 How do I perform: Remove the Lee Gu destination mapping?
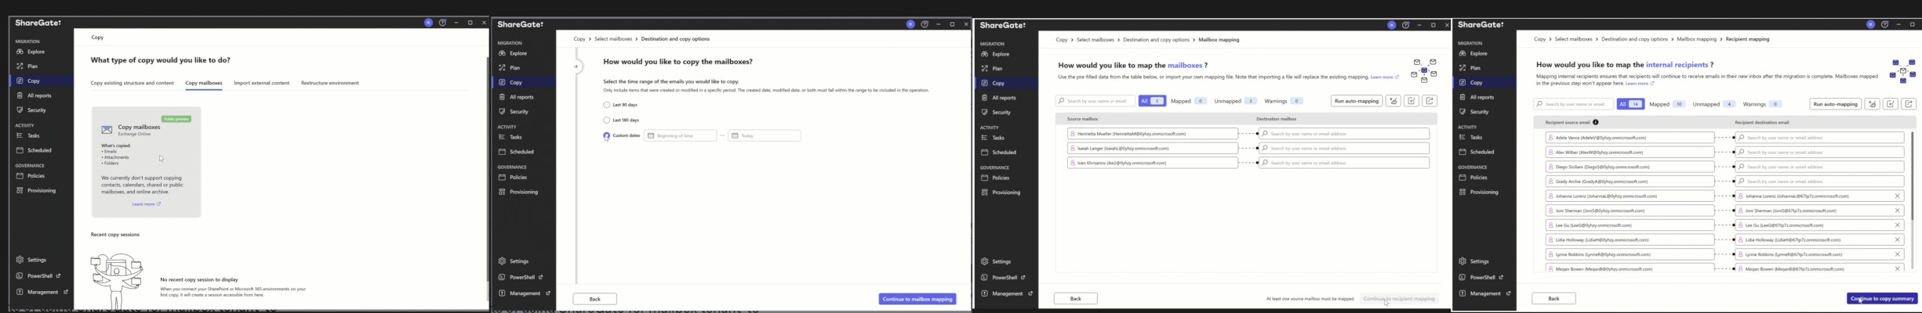[x=1897, y=225]
